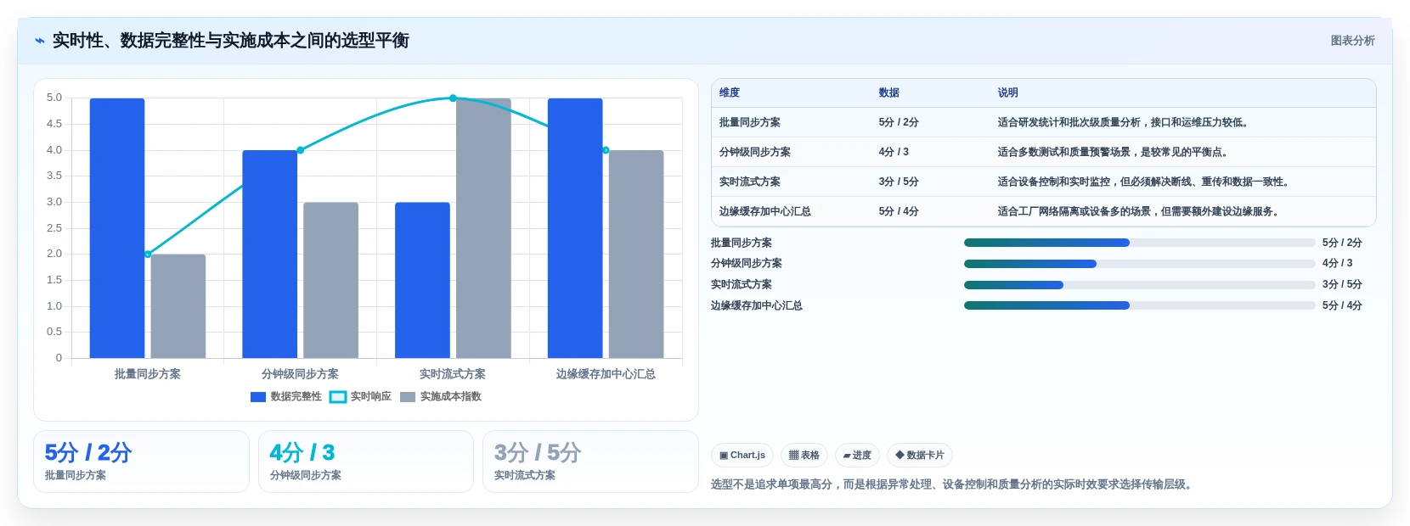Image resolution: width=1410 pixels, height=526 pixels.
Task: Click the description text about 边缘服务
Action: point(1138,211)
